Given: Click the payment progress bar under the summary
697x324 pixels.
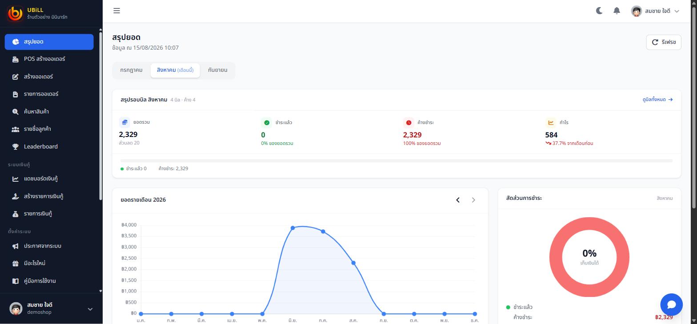Looking at the screenshot, I should [397, 161].
